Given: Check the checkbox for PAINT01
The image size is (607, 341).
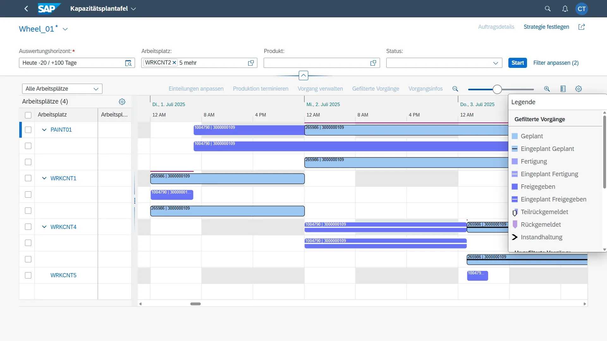Looking at the screenshot, I should [28, 130].
